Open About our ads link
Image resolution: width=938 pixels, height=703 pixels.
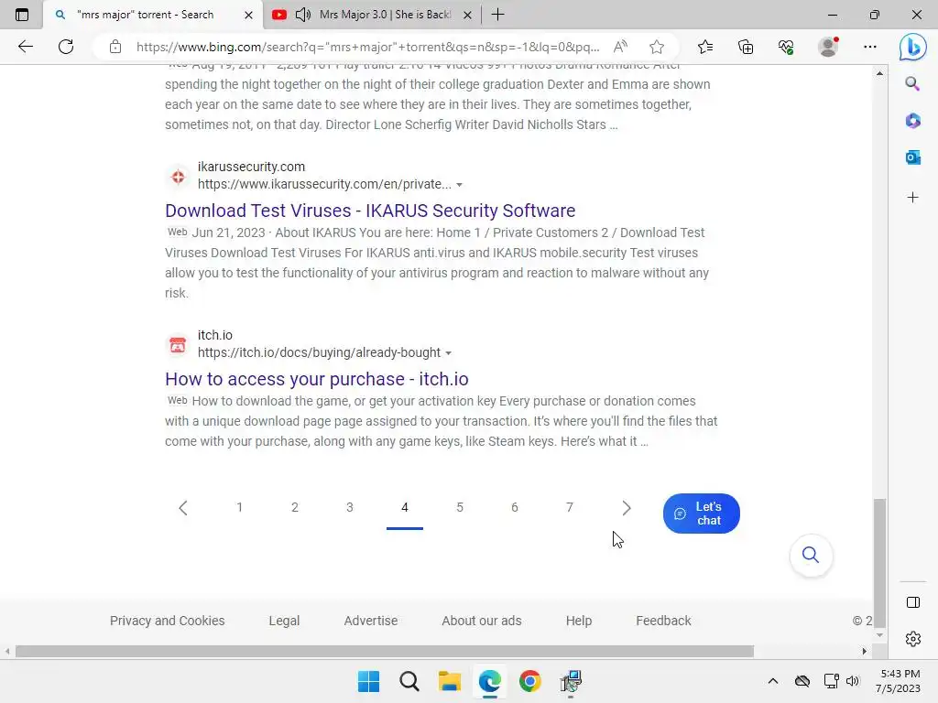coord(482,621)
